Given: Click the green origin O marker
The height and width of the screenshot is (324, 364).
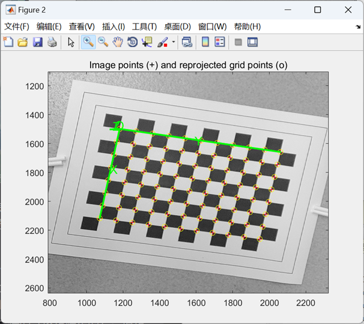Looking at the screenshot, I should [x=119, y=126].
